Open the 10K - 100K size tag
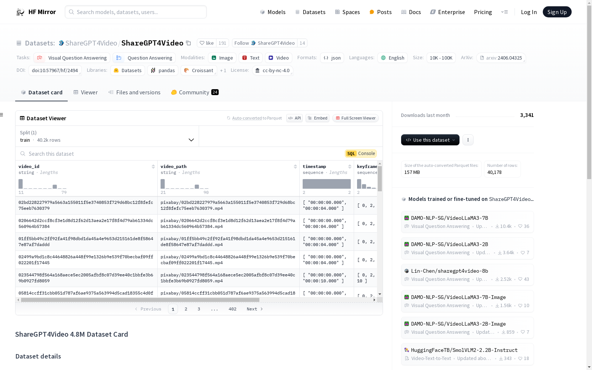The width and height of the screenshot is (592, 370). (441, 58)
